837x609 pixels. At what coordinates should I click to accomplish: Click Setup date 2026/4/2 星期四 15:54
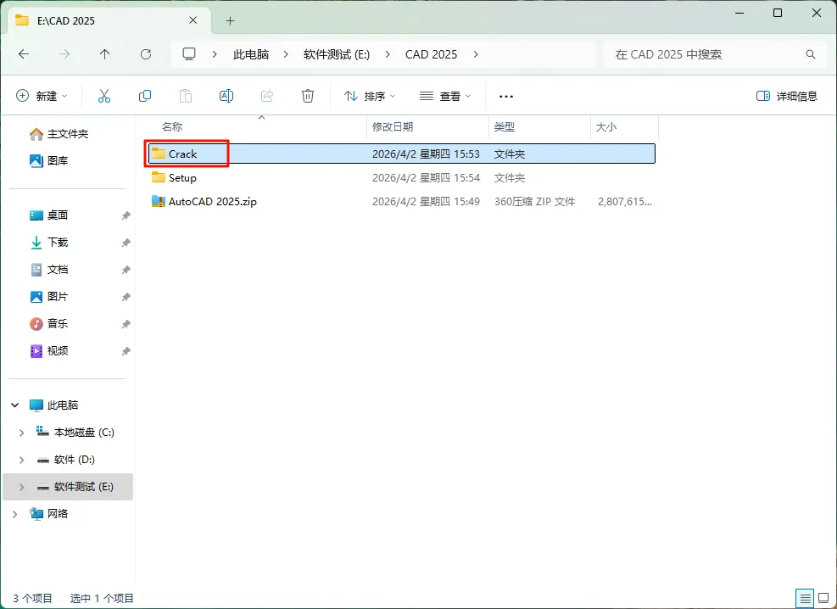click(426, 178)
